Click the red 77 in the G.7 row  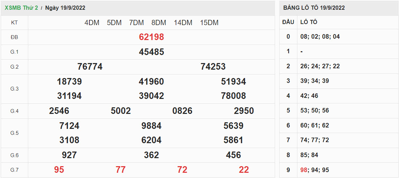[x=120, y=170]
